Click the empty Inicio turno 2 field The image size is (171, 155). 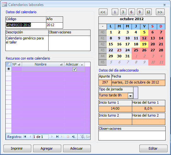115,122
